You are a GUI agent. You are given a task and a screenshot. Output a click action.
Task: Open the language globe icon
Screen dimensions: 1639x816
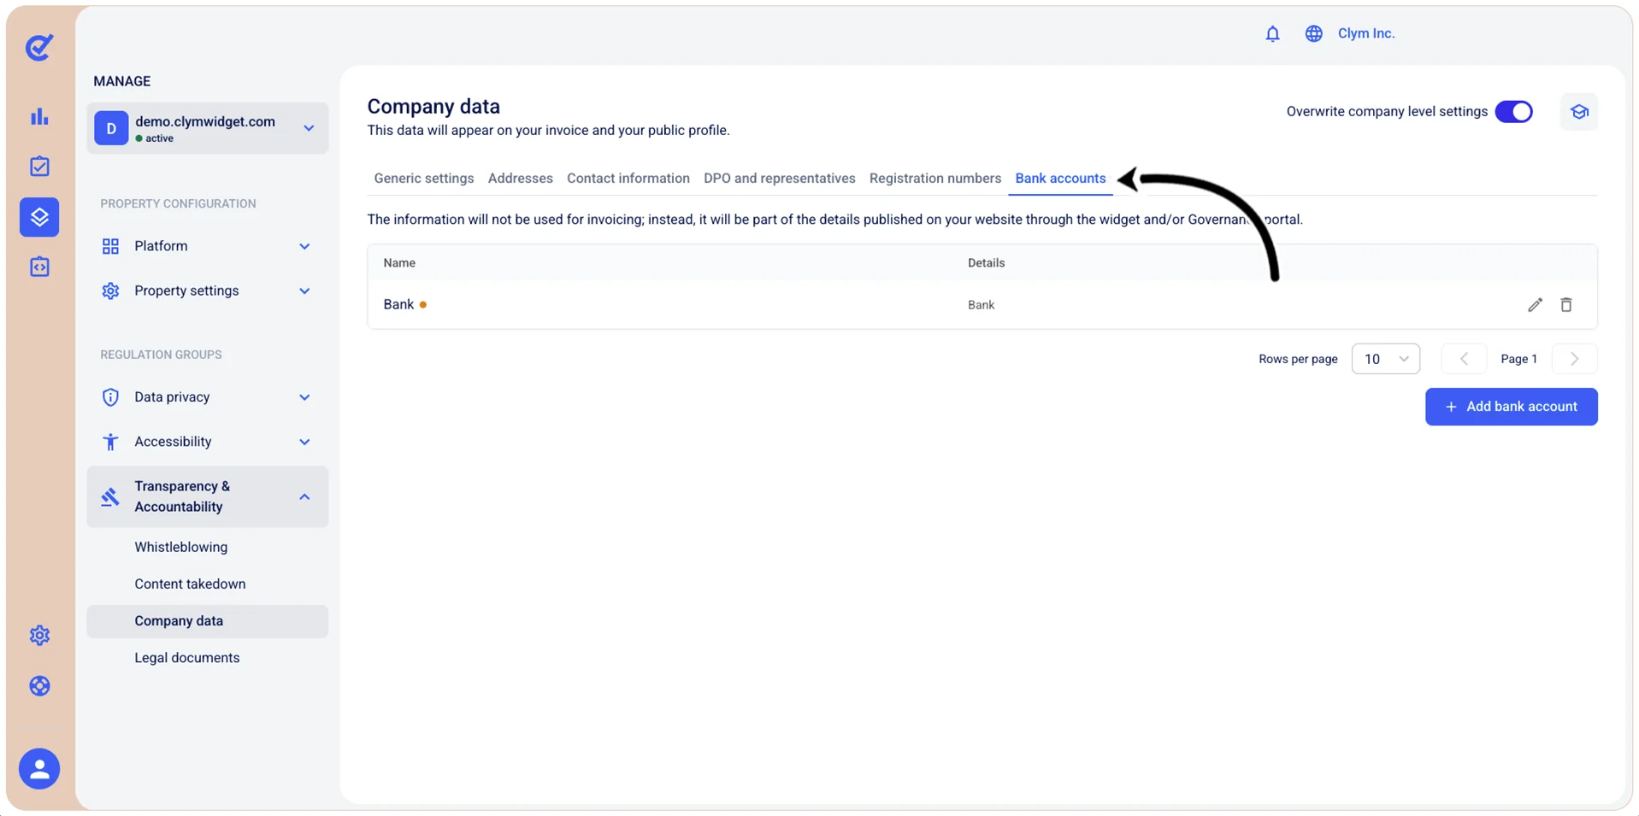1313,33
